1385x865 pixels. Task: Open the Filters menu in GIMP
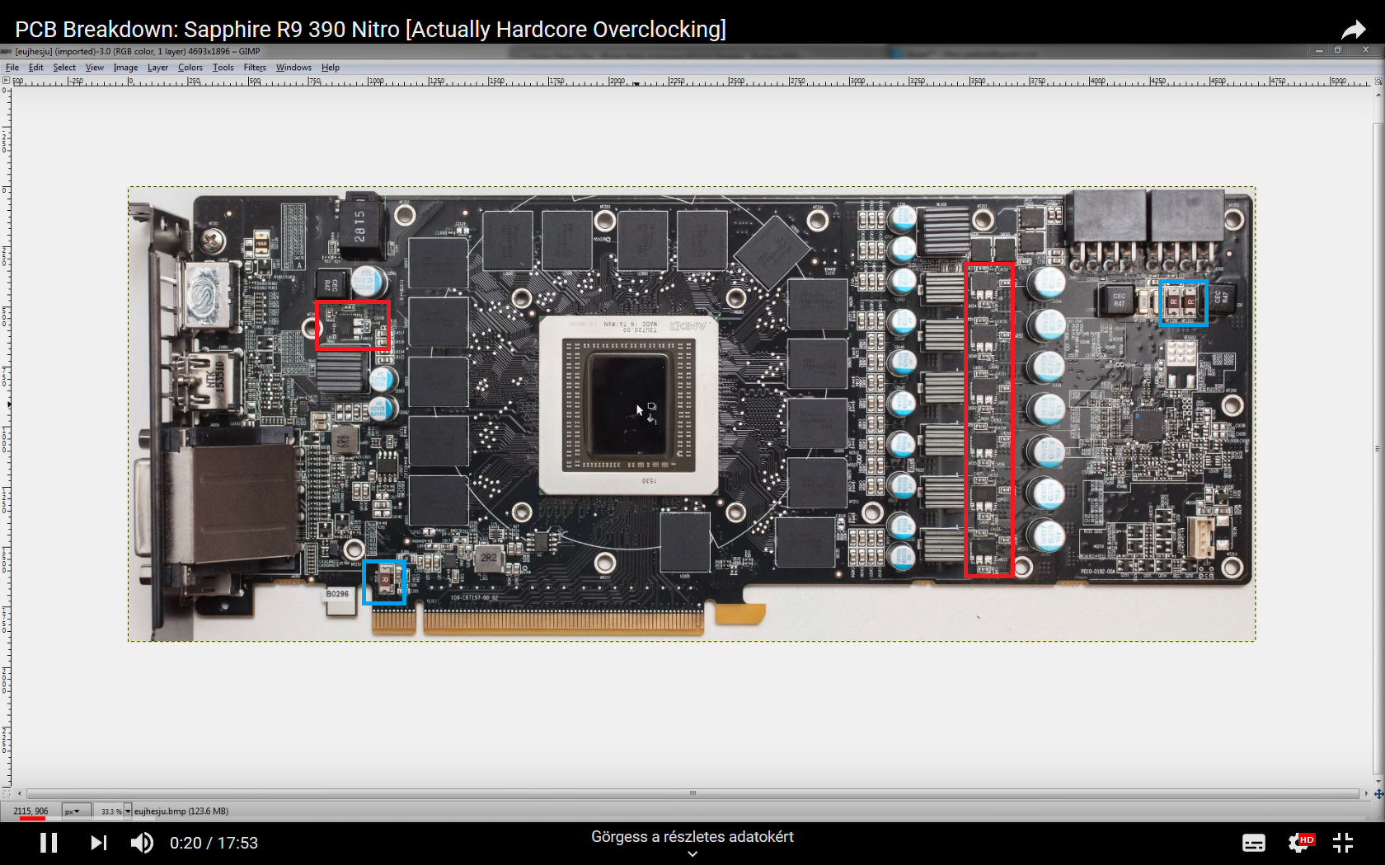click(x=255, y=68)
